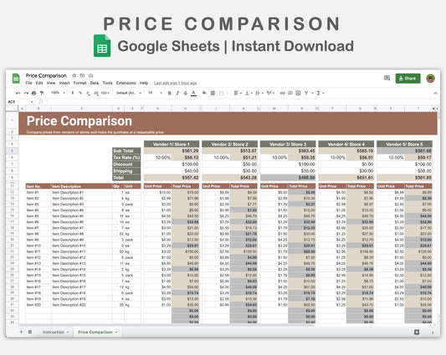Viewport: 446px width, 355px height.
Task: Click the Redo arrow icon
Action: (26, 94)
